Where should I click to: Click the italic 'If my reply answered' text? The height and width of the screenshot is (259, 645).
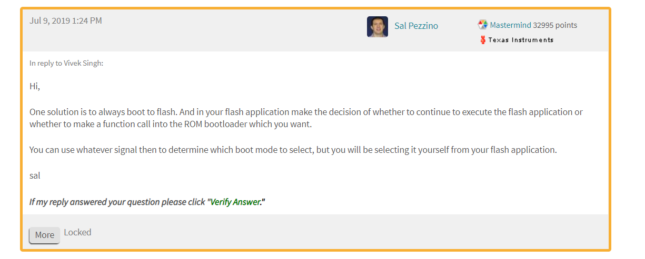[116, 202]
